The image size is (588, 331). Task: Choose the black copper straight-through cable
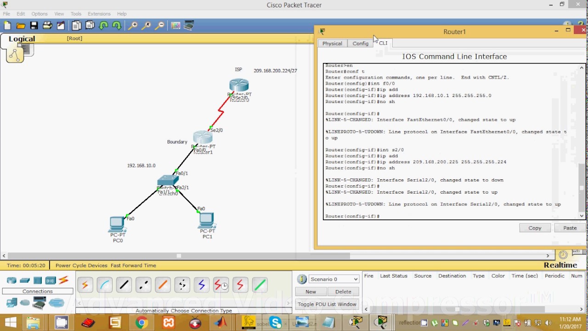click(124, 285)
